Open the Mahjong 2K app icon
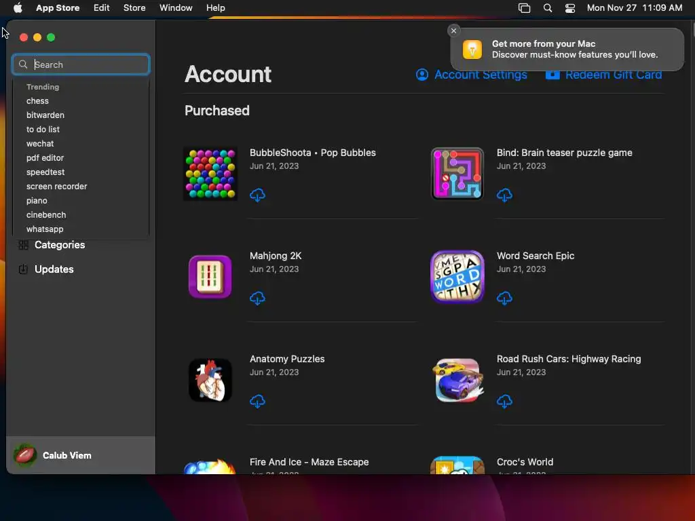Viewport: 695px width, 521px height. pos(210,277)
